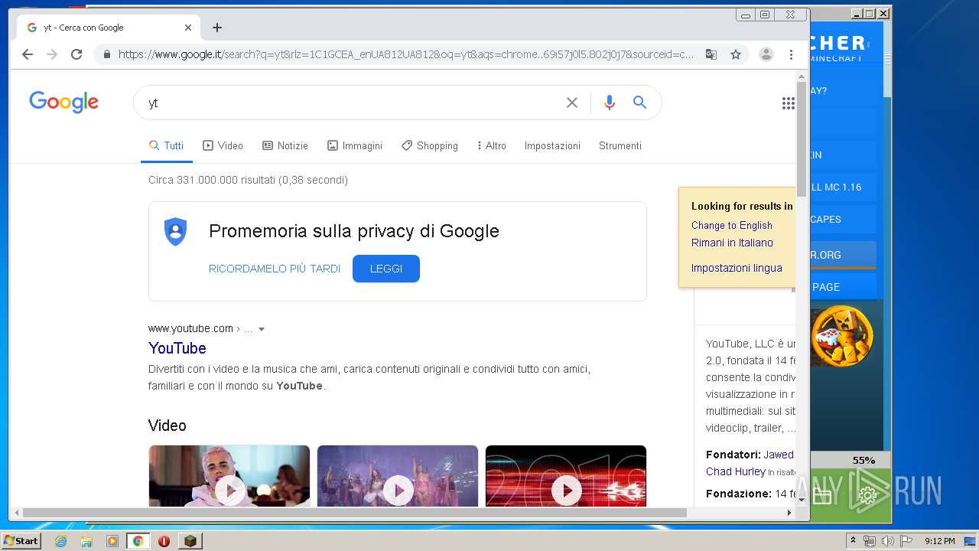Viewport: 979px width, 551px height.
Task: Open the Google apps grid
Action: (789, 103)
